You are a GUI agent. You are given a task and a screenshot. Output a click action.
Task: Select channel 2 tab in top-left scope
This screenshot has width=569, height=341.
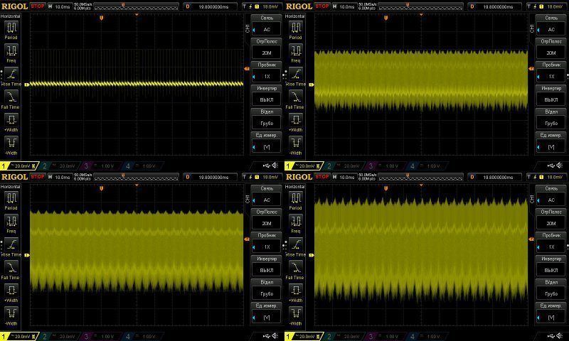click(x=59, y=166)
